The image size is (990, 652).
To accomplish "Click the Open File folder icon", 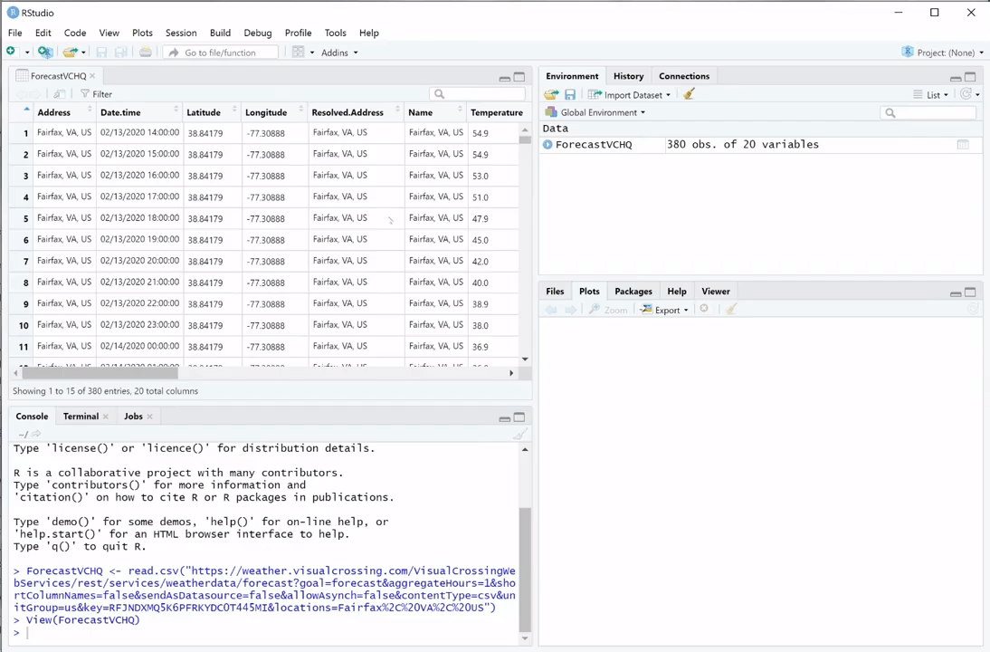I will [x=69, y=53].
